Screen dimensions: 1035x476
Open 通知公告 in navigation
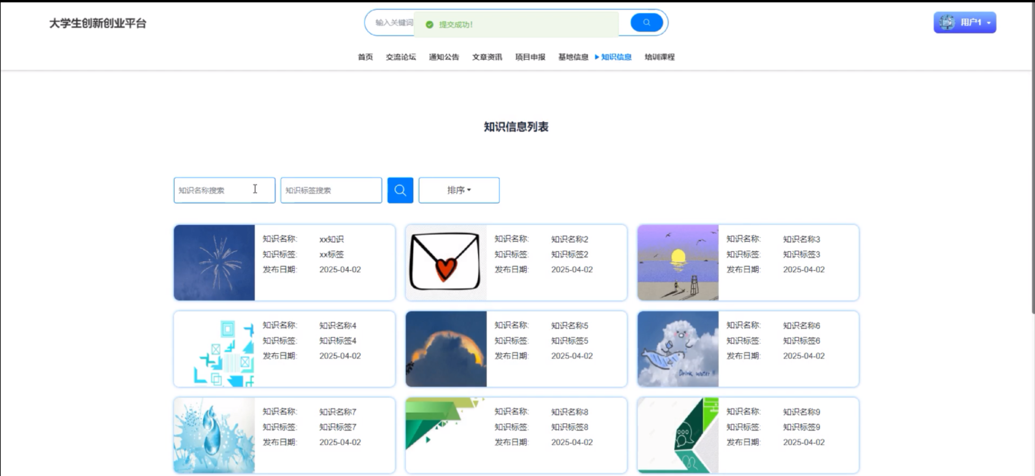click(444, 57)
